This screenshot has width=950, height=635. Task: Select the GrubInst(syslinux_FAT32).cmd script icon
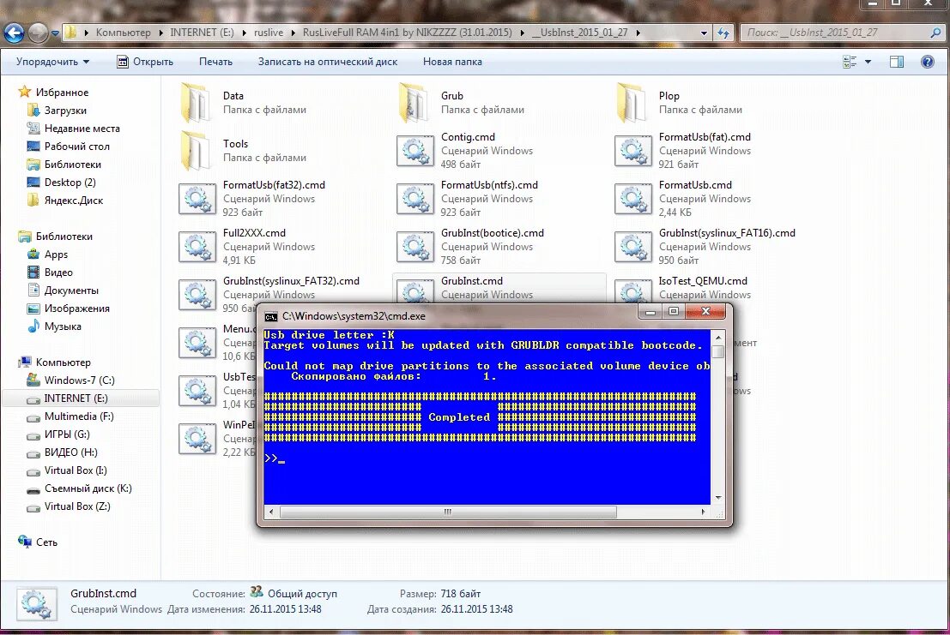[197, 295]
